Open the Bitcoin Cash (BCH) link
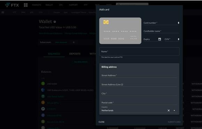 [56, 122]
